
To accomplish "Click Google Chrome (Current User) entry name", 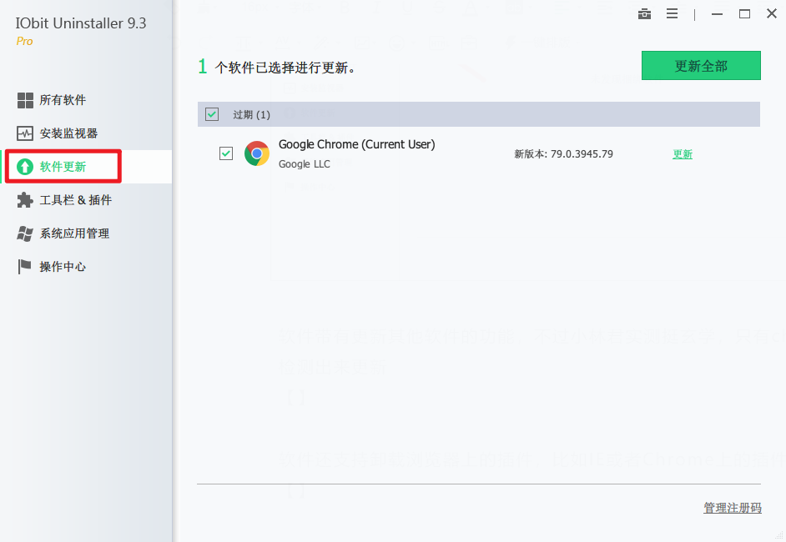I will 357,144.
